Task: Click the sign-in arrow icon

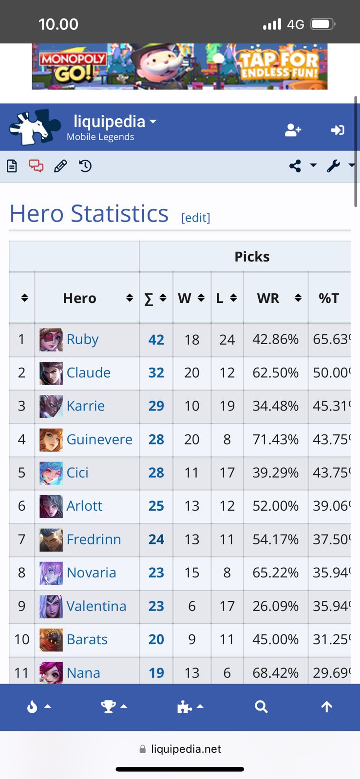Action: coord(337,130)
